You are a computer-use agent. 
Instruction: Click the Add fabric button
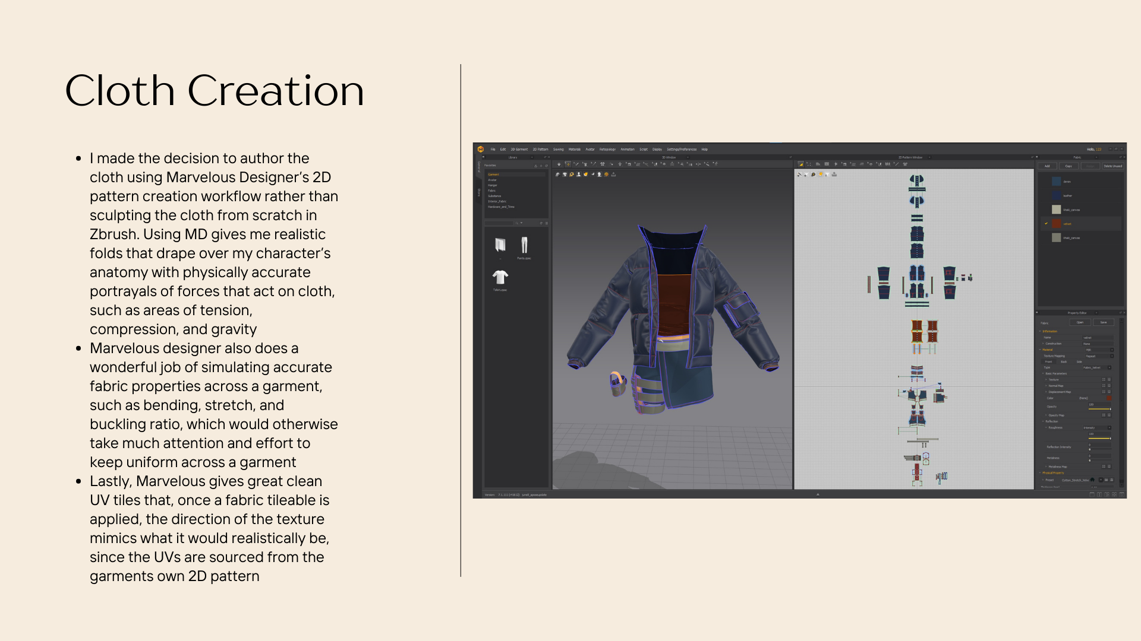tap(1047, 166)
